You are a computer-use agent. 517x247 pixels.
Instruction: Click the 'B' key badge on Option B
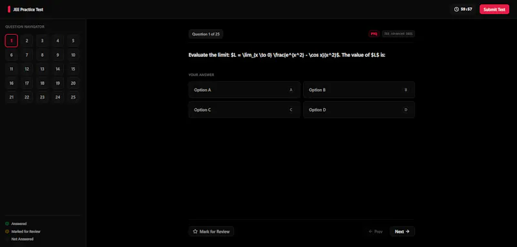(406, 90)
